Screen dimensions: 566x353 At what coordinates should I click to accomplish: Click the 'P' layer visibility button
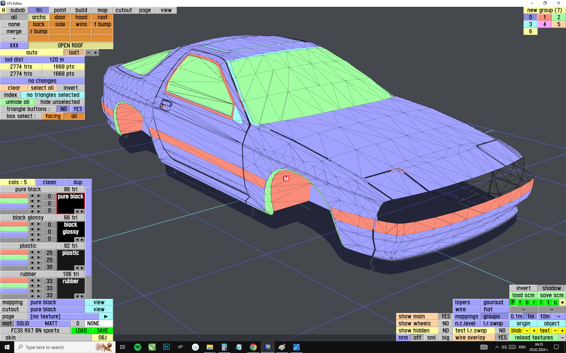pos(513,302)
